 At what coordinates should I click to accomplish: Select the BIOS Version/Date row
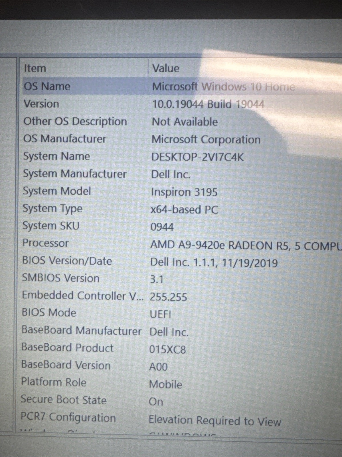coord(67,261)
